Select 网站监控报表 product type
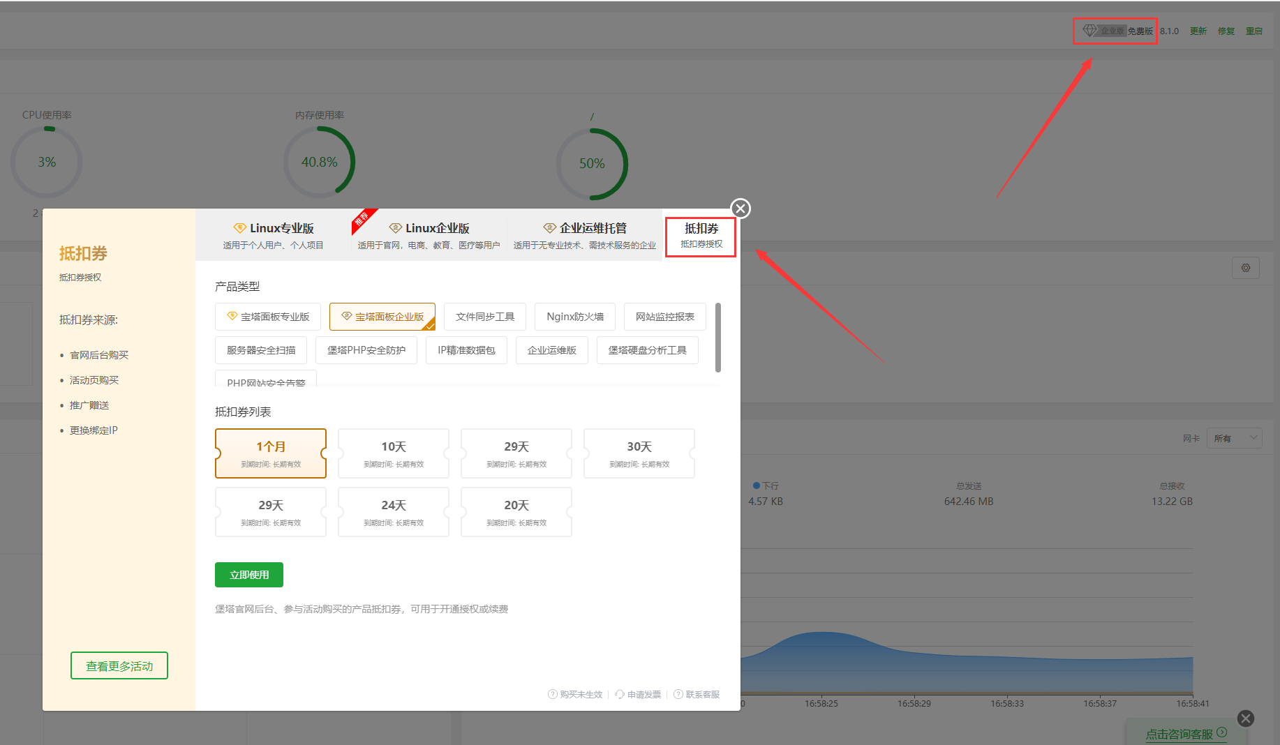Screen dimensions: 1280x745 665,317
